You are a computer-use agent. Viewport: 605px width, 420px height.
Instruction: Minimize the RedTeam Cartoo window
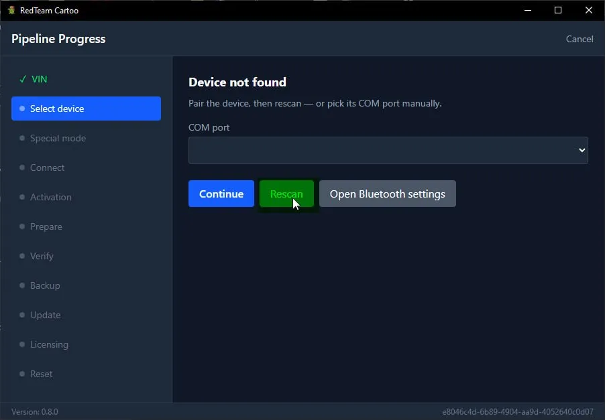coord(528,10)
